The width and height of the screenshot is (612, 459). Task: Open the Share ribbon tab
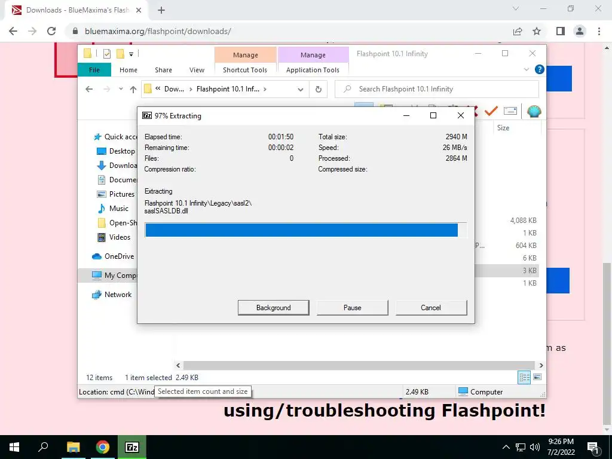163,70
